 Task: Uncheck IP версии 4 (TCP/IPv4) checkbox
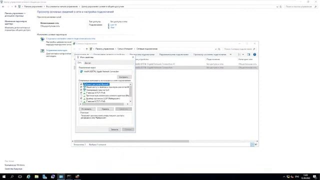(81, 93)
